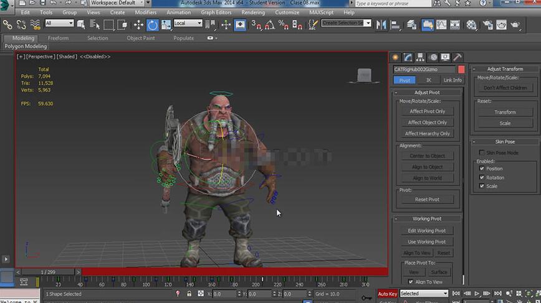Switch to the Motion command panel
Image resolution: width=541 pixels, height=303 pixels.
coord(433,57)
